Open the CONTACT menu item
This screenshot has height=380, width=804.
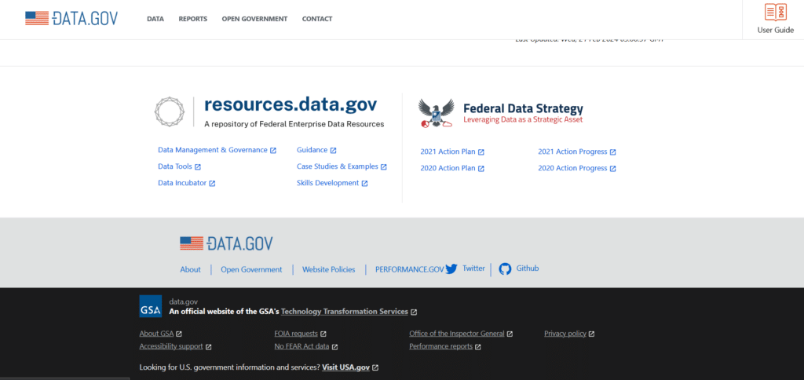pos(317,19)
